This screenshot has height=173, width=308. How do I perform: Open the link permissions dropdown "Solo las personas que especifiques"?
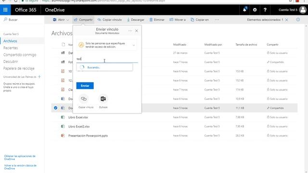[x=106, y=45]
